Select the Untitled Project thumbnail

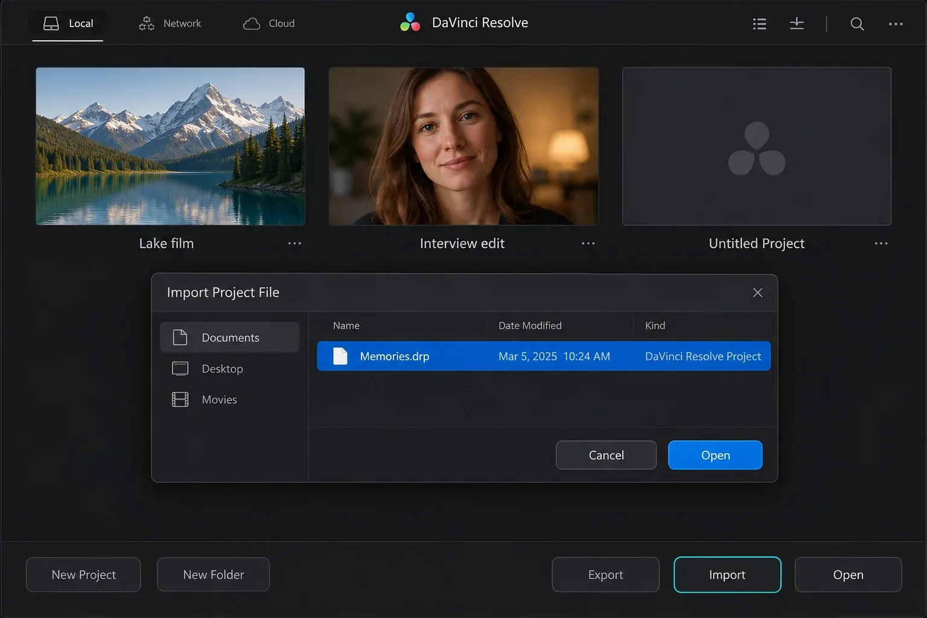[757, 146]
